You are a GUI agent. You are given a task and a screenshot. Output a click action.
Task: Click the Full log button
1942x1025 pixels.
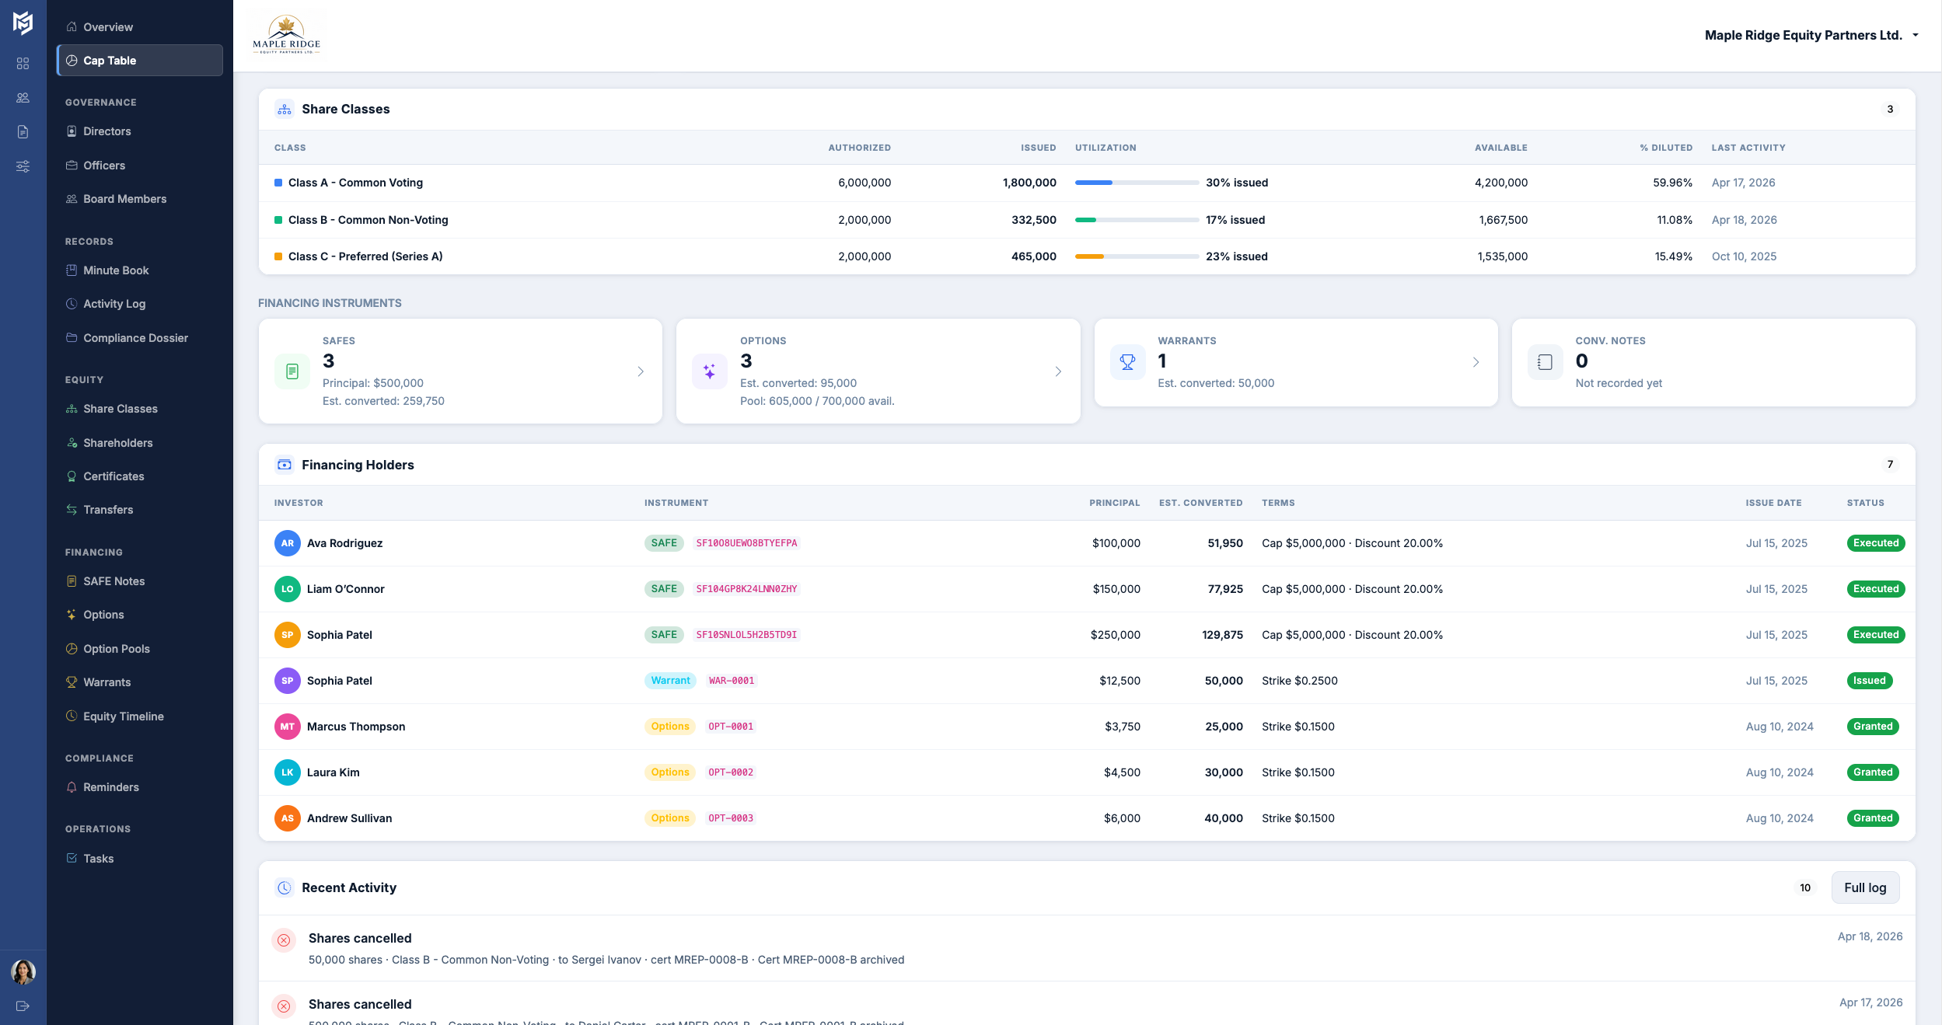(1864, 887)
